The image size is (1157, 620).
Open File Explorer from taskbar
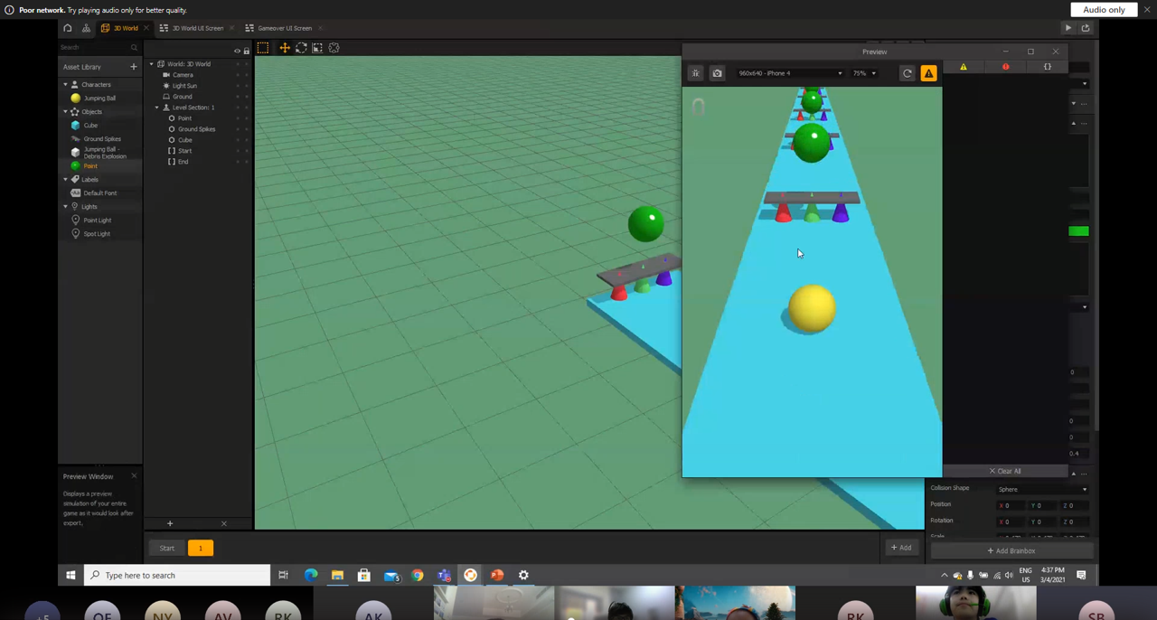pyautogui.click(x=337, y=575)
